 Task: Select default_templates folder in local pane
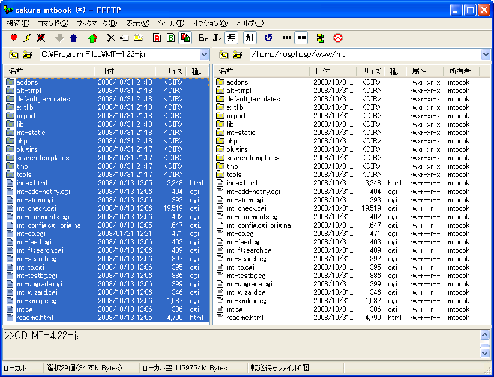[x=43, y=99]
